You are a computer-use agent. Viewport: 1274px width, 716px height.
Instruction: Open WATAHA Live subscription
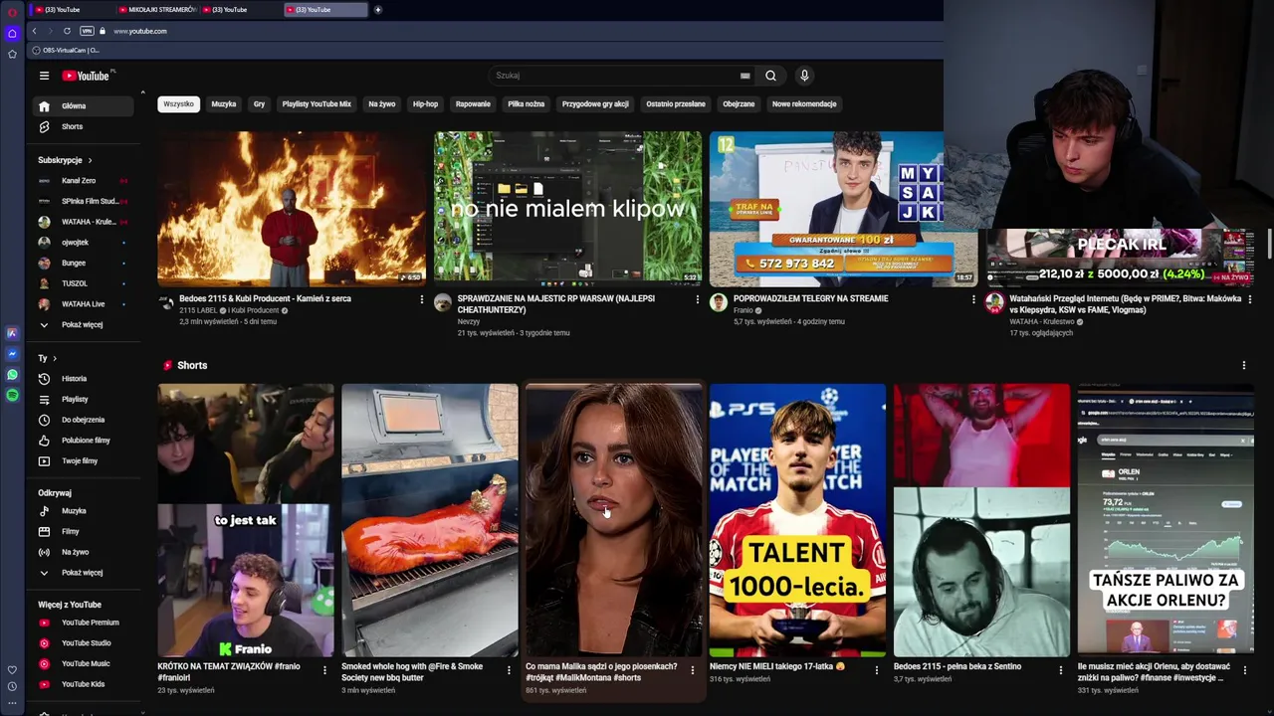pos(82,304)
